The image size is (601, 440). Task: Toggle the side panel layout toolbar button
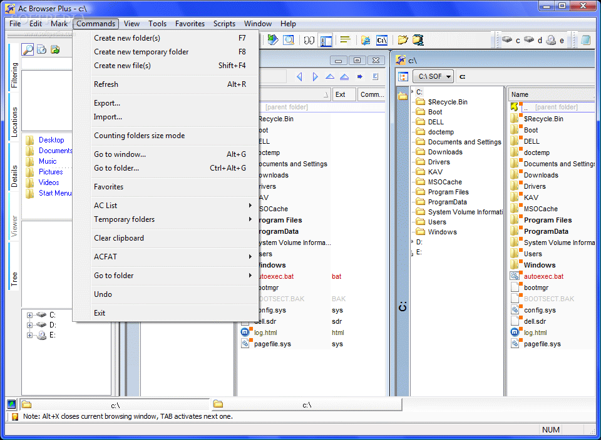click(x=326, y=40)
